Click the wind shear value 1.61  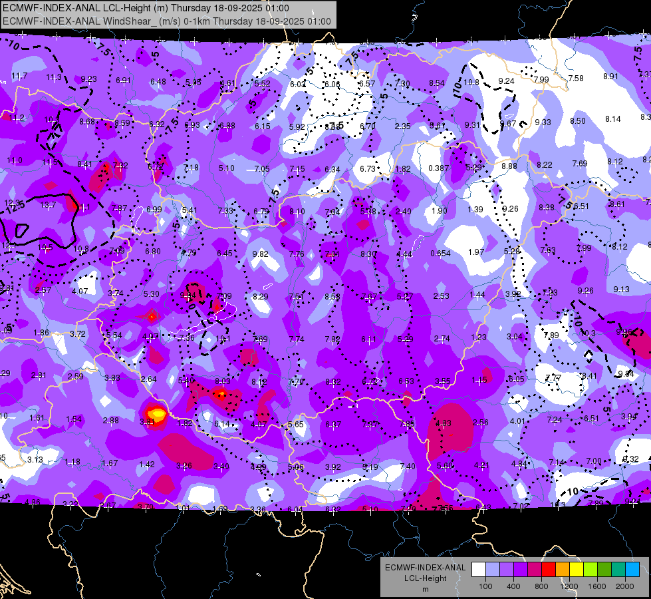click(37, 417)
